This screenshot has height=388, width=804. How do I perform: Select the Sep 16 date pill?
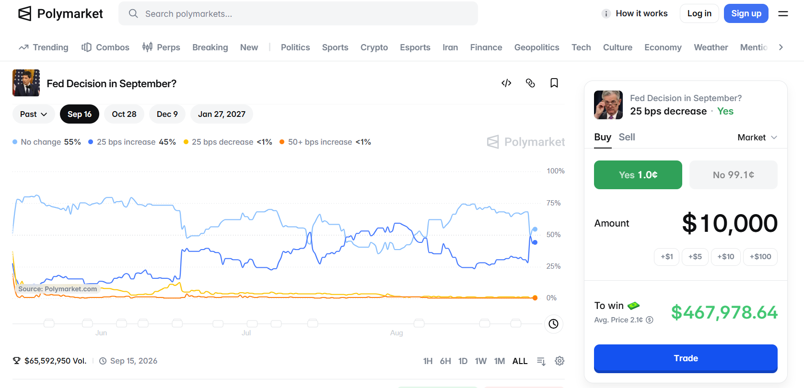tap(80, 114)
